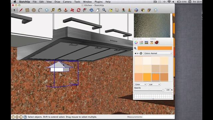The image size is (213, 120).
Task: Go back in the materials list
Action: point(135,53)
